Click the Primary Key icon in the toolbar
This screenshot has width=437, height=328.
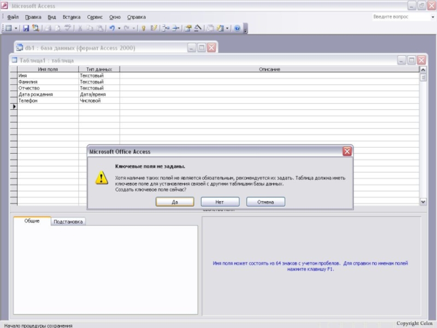click(x=143, y=28)
